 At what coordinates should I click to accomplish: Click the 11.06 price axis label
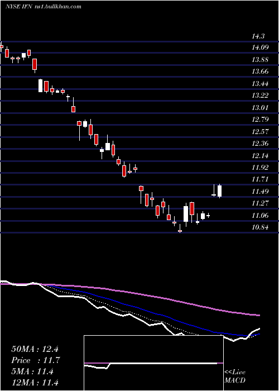coord(260,216)
